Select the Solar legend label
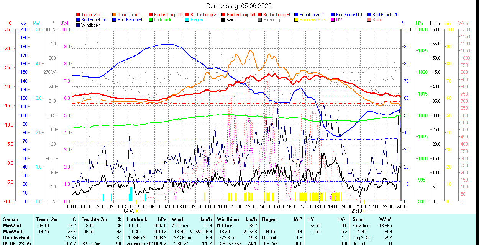 click(x=377, y=20)
